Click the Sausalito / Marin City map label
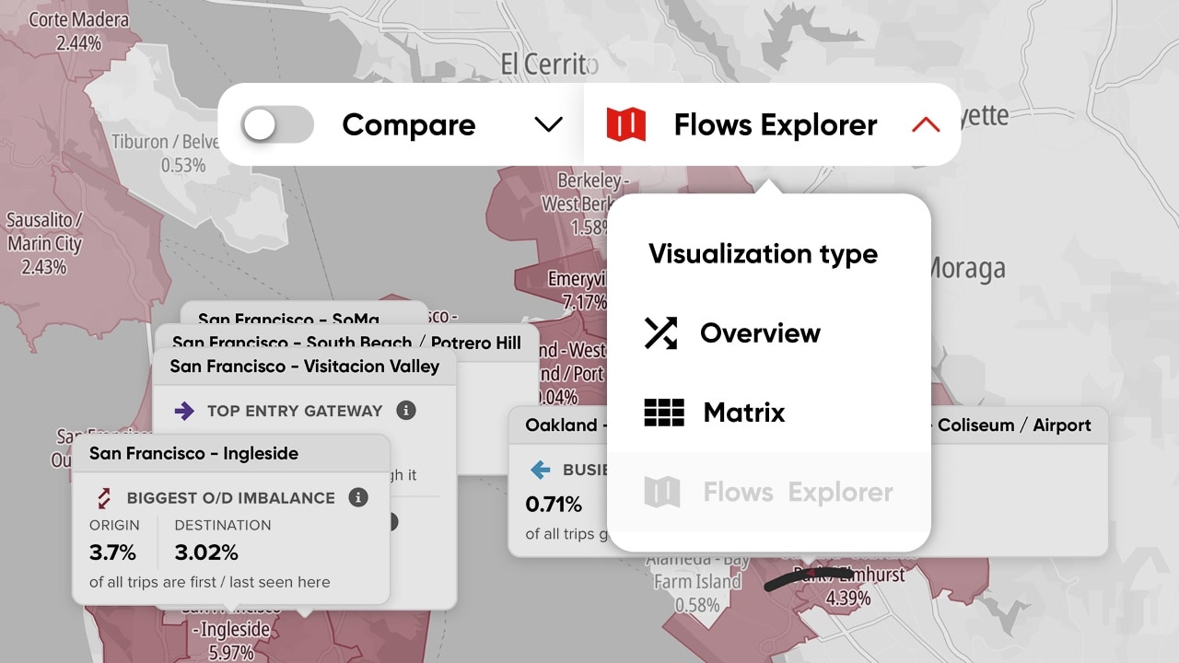Viewport: 1179px width, 663px height. [x=44, y=243]
